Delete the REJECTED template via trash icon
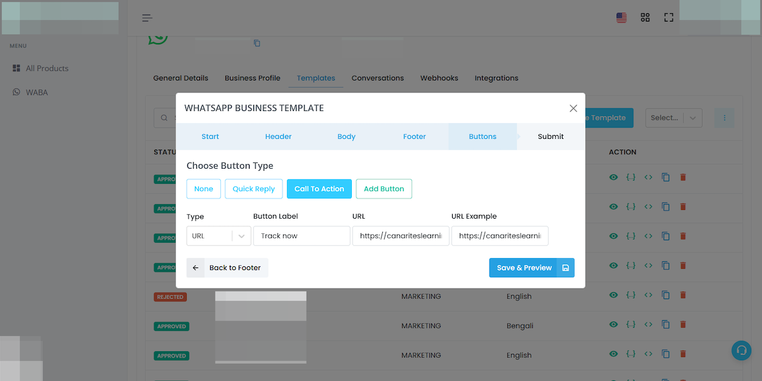 pyautogui.click(x=683, y=295)
